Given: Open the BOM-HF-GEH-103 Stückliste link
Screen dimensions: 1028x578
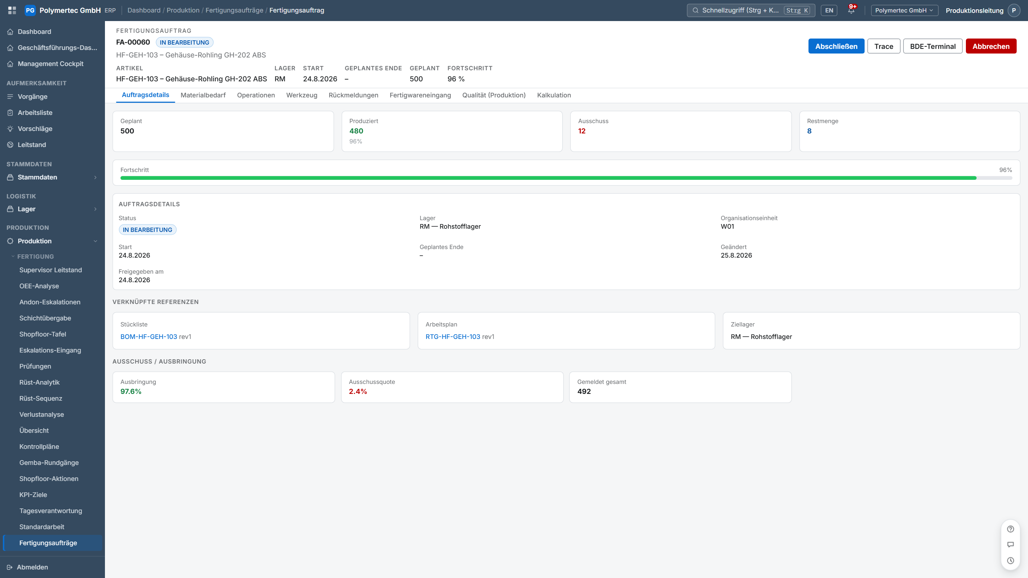Looking at the screenshot, I should [x=148, y=337].
